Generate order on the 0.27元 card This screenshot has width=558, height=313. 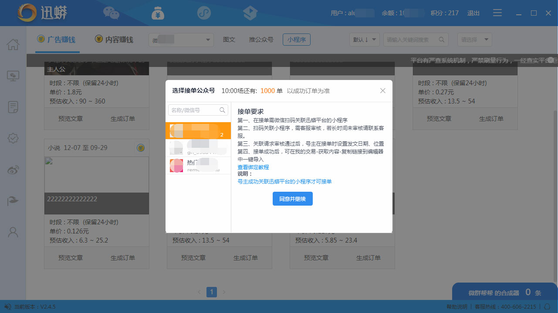coord(491,119)
